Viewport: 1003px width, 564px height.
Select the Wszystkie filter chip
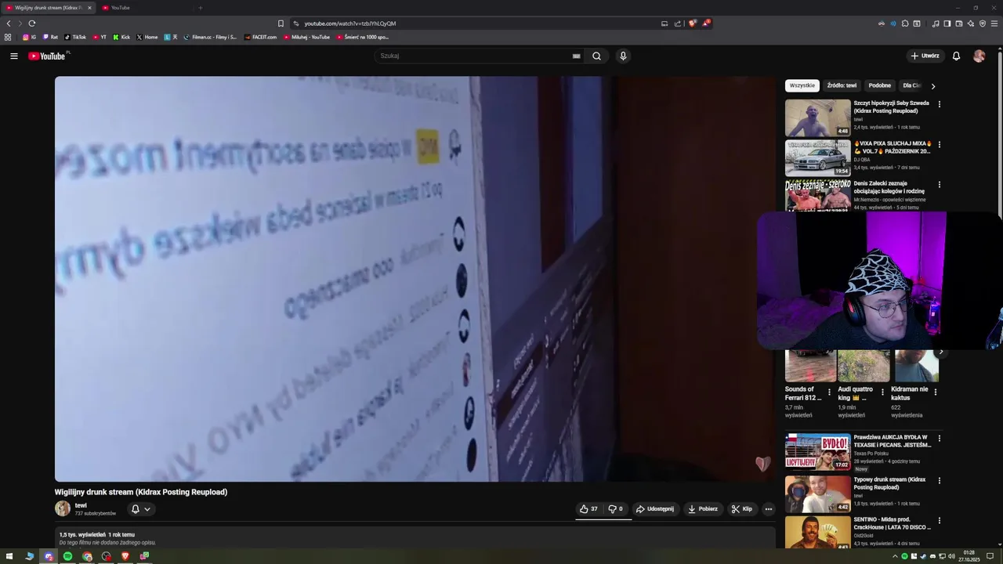point(802,85)
